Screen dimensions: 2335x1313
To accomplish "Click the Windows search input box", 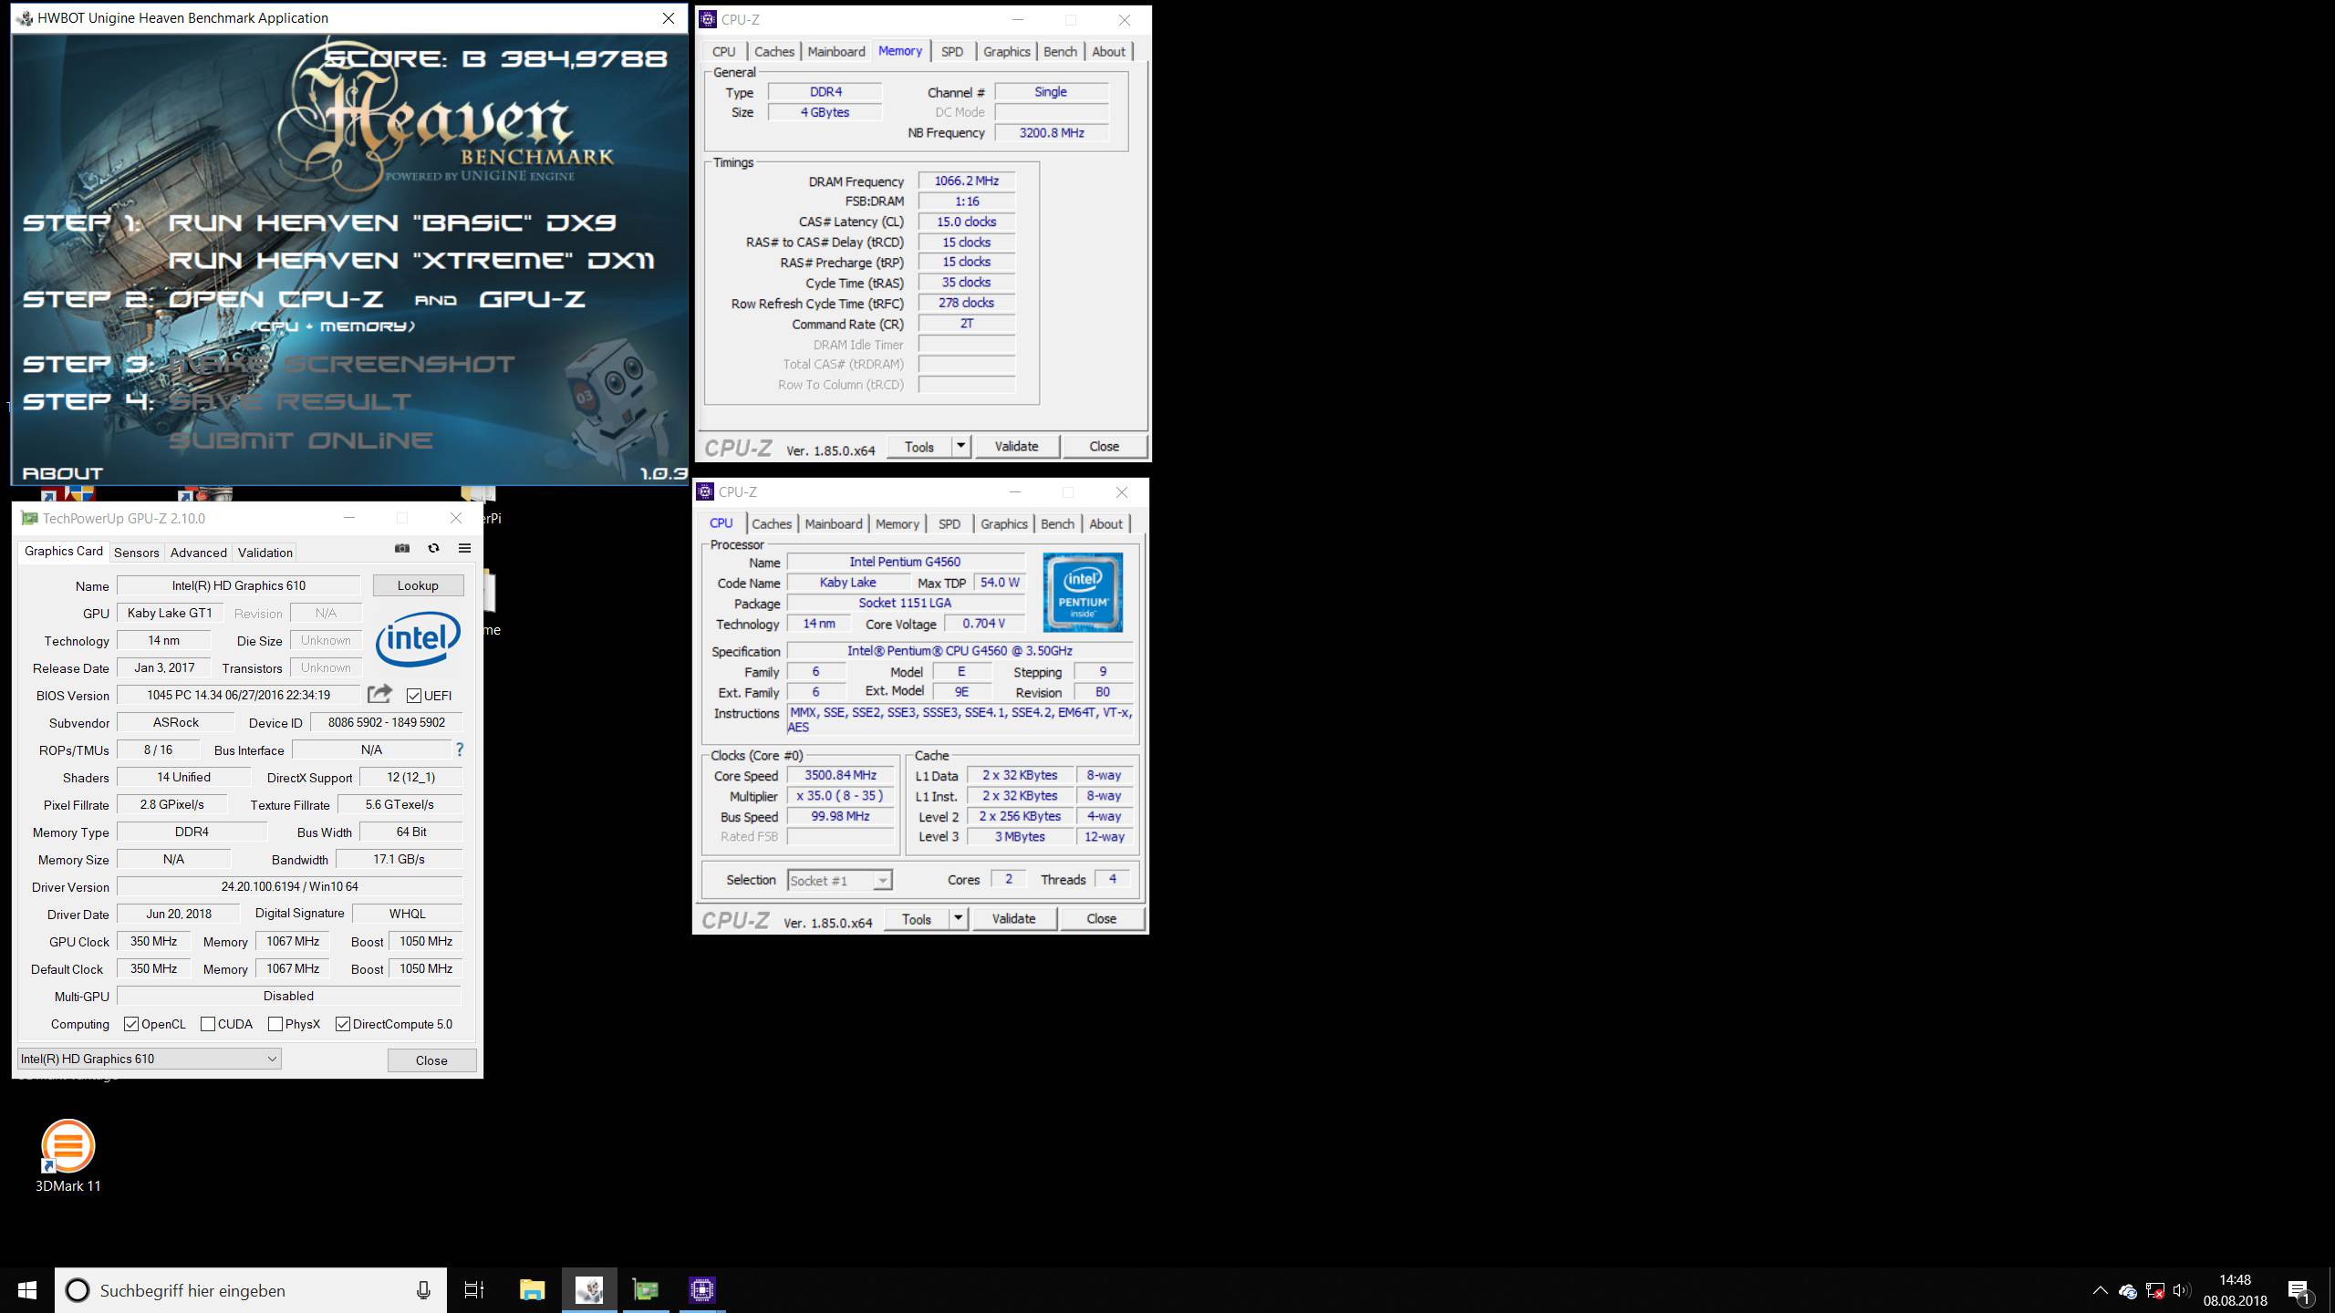I will [251, 1290].
